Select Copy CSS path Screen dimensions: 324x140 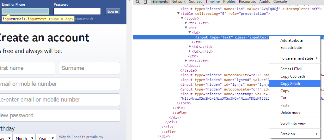tap(295, 76)
